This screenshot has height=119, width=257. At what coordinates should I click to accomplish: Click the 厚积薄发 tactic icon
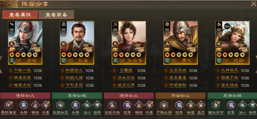[x=8, y=105]
